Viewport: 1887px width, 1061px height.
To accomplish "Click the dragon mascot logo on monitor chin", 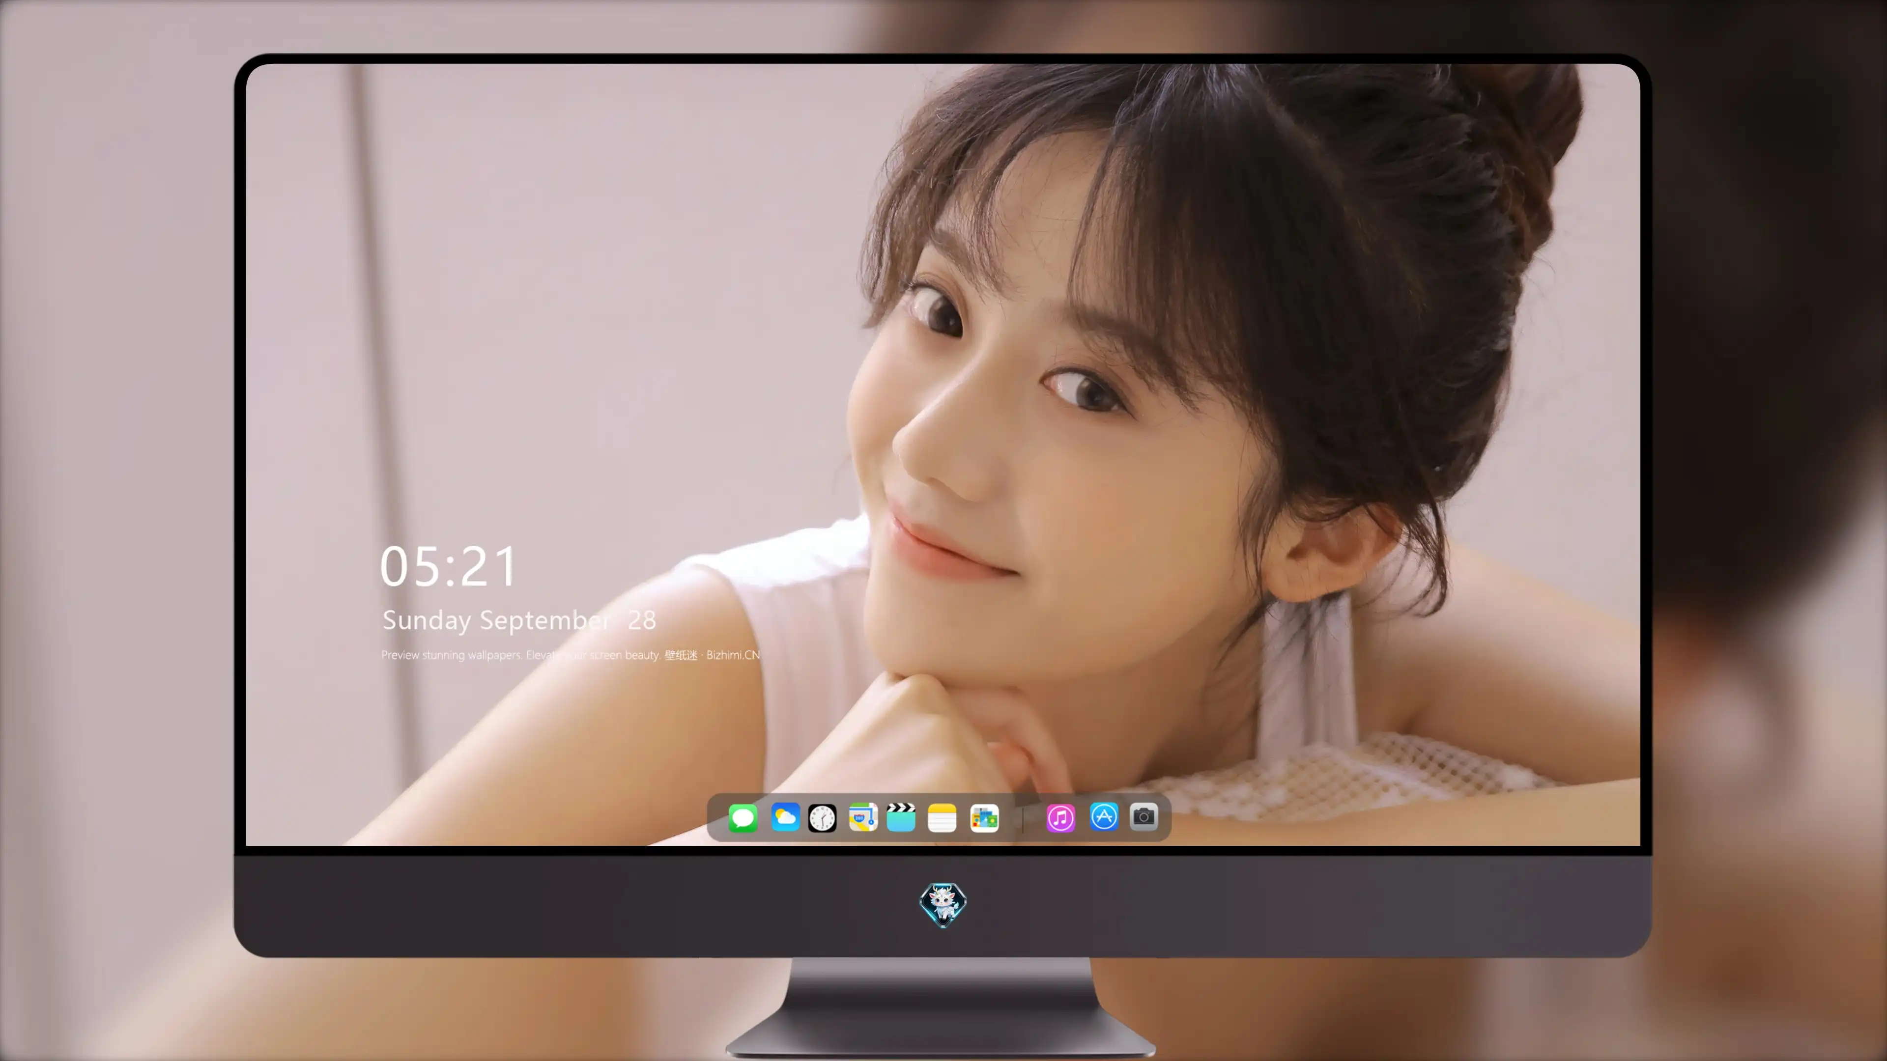I will [x=943, y=905].
